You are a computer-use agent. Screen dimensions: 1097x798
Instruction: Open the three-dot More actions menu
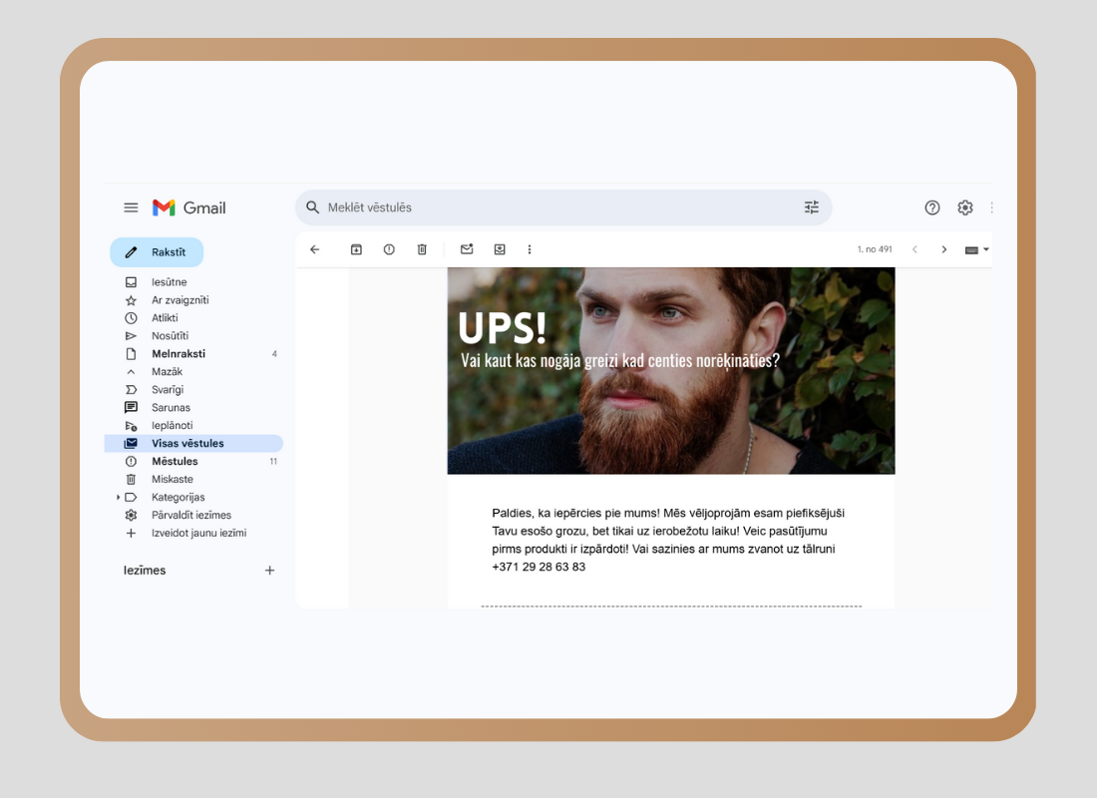point(530,249)
